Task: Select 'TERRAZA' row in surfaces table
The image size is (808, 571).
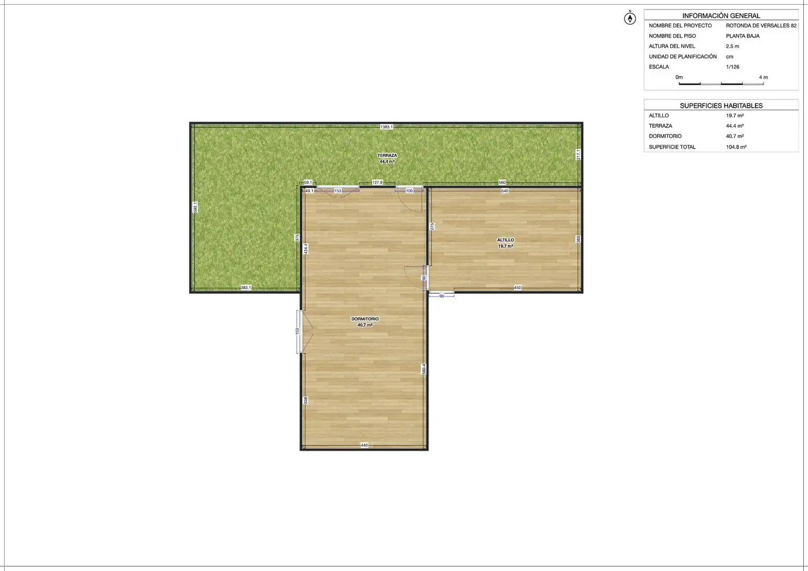Action: 721,126
